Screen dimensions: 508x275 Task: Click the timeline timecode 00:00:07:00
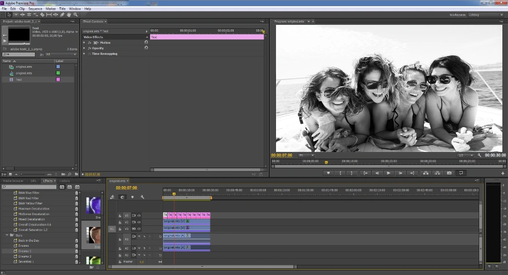[x=126, y=188]
